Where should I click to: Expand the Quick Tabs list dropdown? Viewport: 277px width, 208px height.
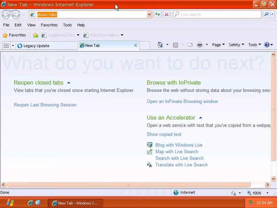click(13, 46)
